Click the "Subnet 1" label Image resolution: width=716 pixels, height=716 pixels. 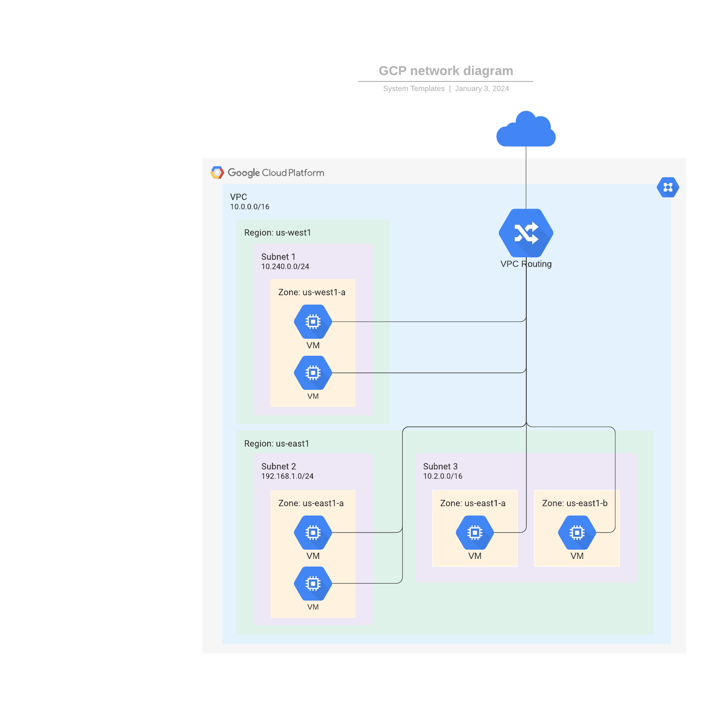point(278,257)
